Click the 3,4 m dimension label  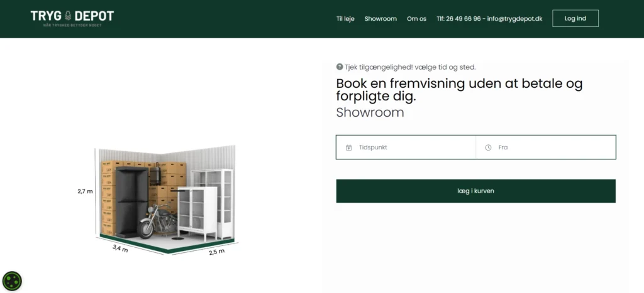pos(120,248)
